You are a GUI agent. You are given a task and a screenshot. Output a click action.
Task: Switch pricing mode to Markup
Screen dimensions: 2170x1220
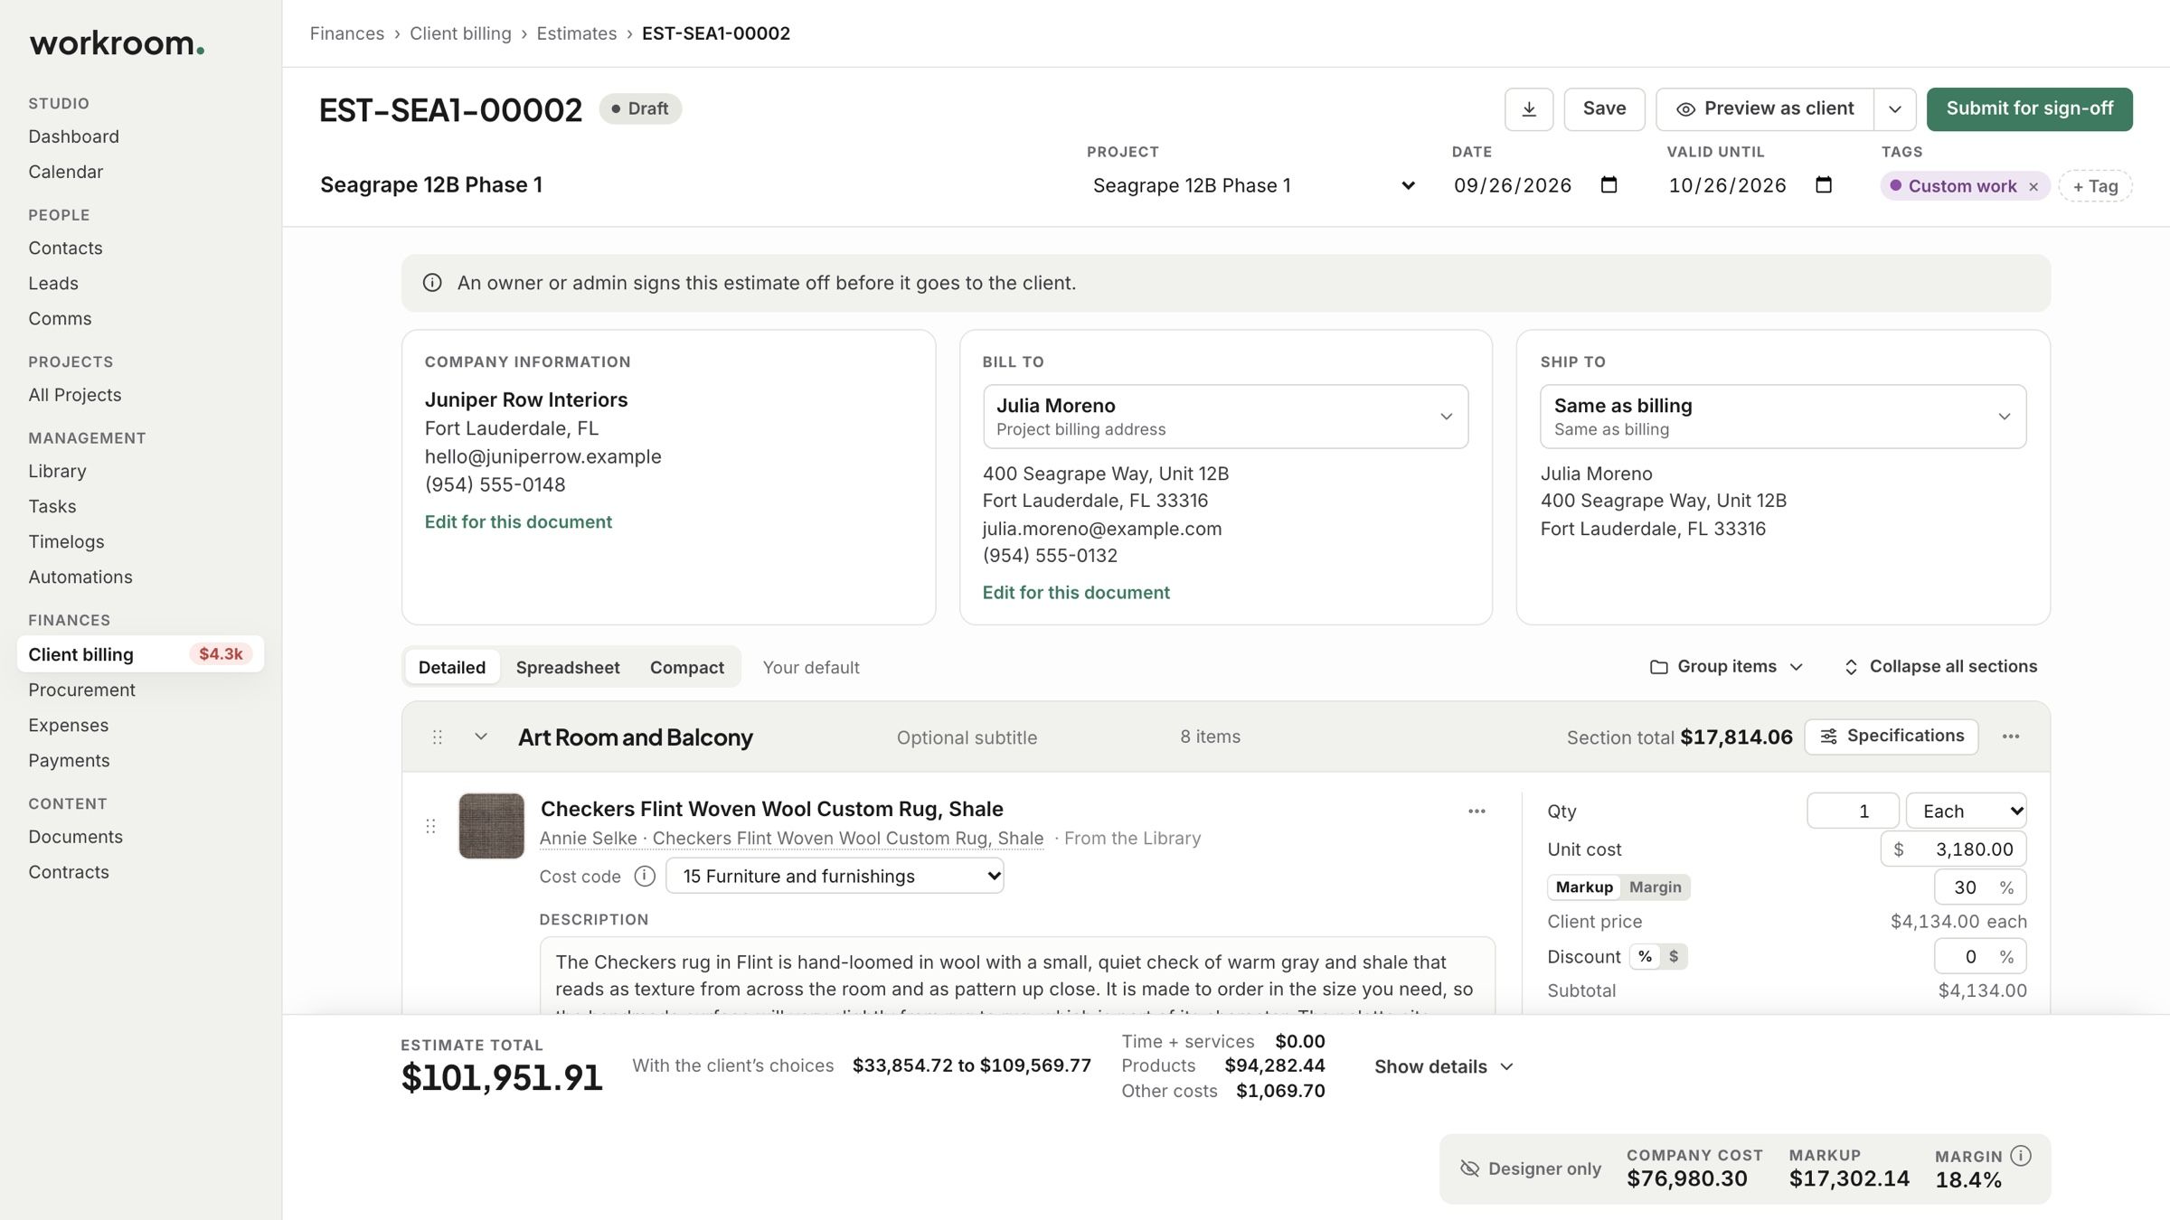[1584, 887]
